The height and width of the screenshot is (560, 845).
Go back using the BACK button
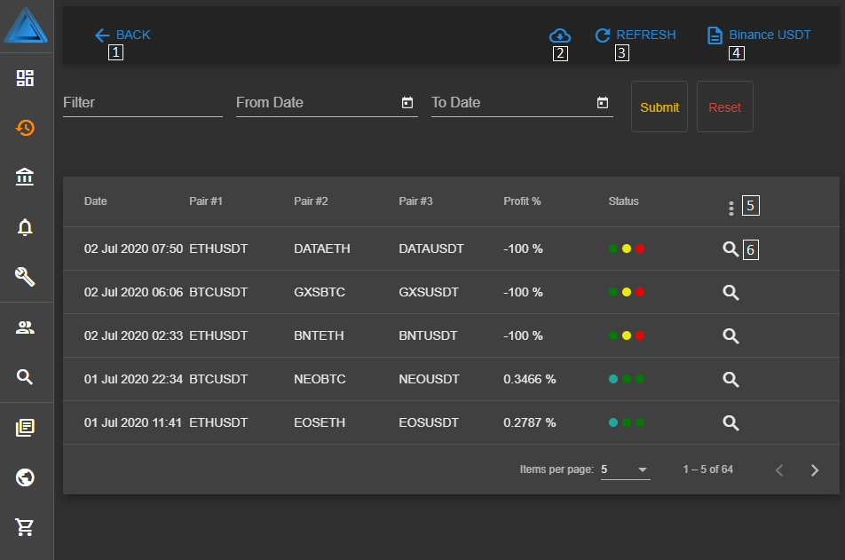(122, 35)
